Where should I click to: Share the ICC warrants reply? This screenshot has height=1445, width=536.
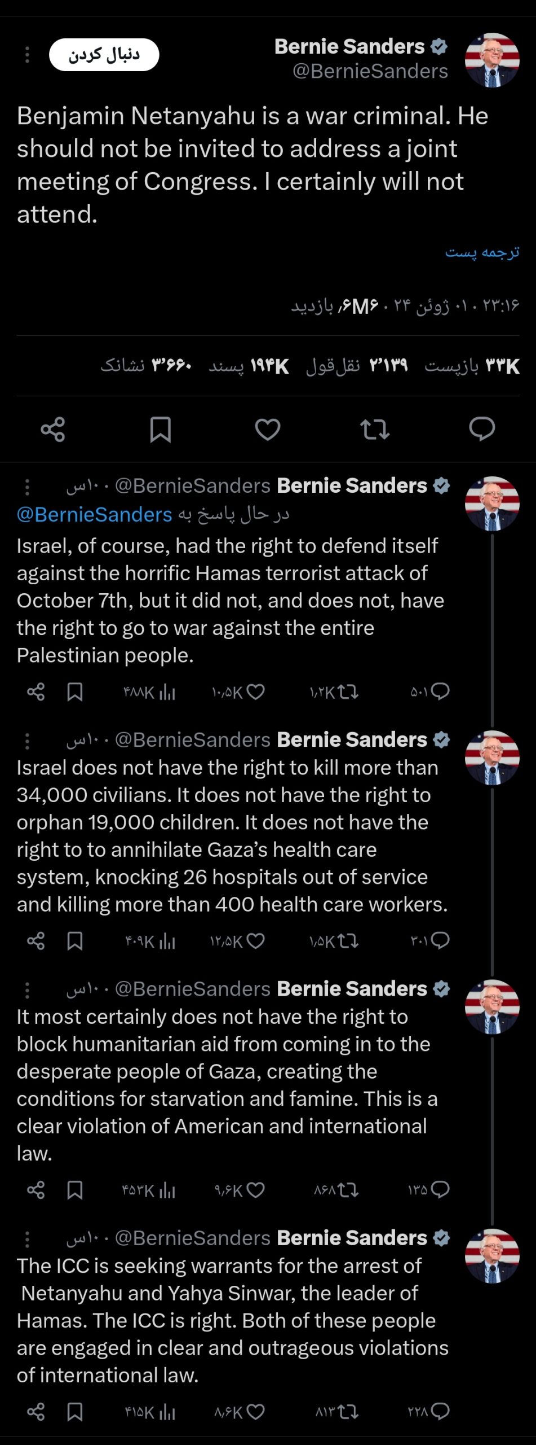[x=36, y=1412]
